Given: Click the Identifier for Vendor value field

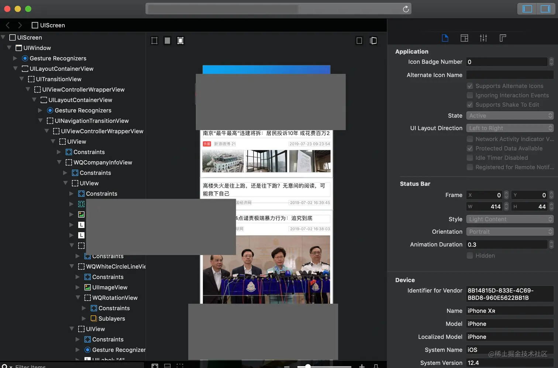Looking at the screenshot, I should click(510, 294).
